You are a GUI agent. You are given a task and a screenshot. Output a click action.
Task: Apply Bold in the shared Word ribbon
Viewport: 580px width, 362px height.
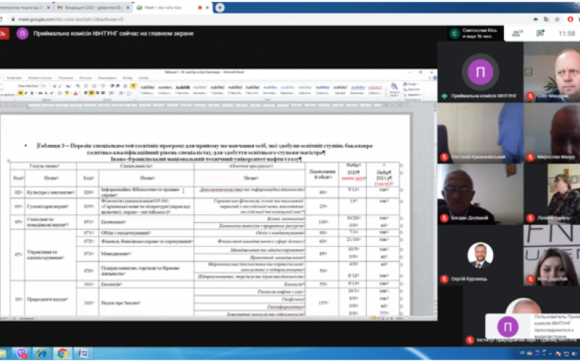pyautogui.click(x=20, y=93)
